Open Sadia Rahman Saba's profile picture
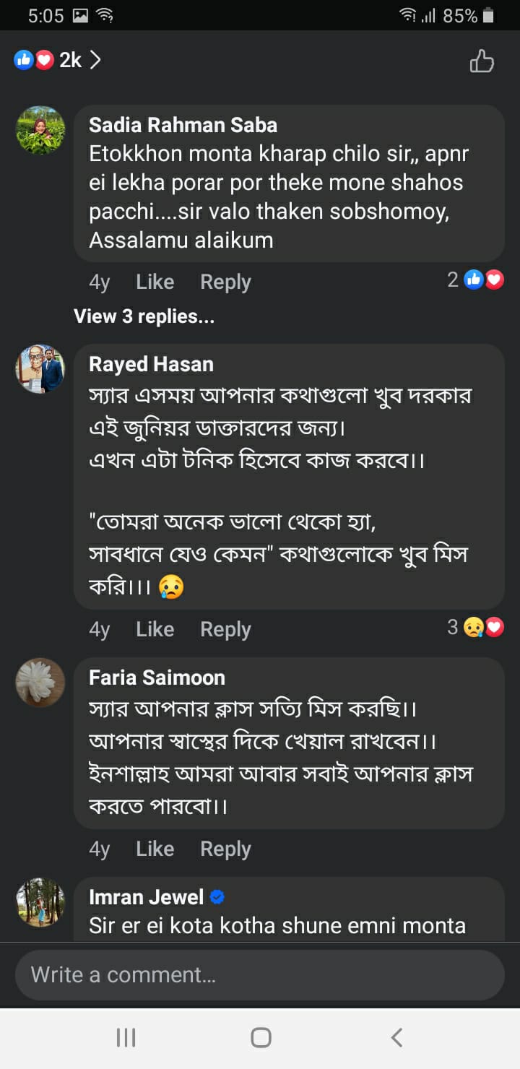This screenshot has height=1069, width=520. point(40,131)
